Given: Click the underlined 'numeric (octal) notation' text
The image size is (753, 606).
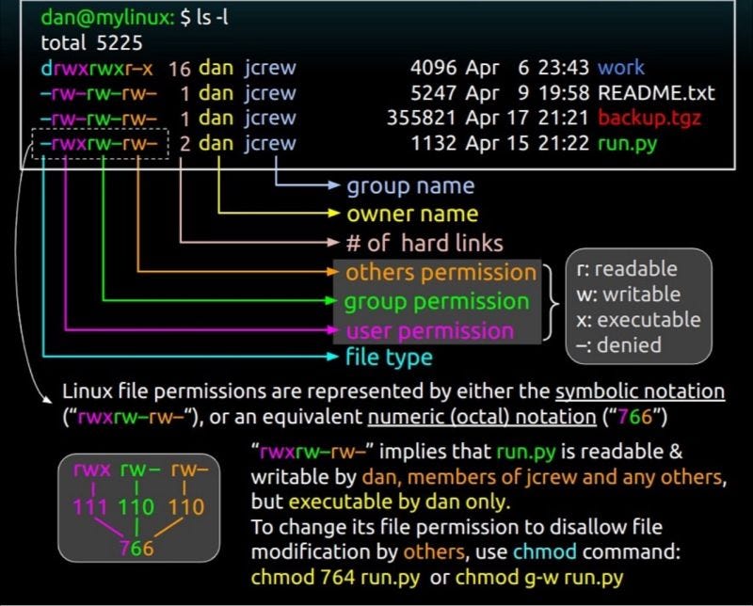Looking at the screenshot, I should point(482,417).
